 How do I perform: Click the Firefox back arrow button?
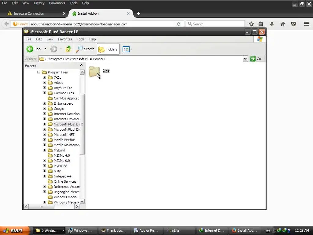[x=6, y=24]
